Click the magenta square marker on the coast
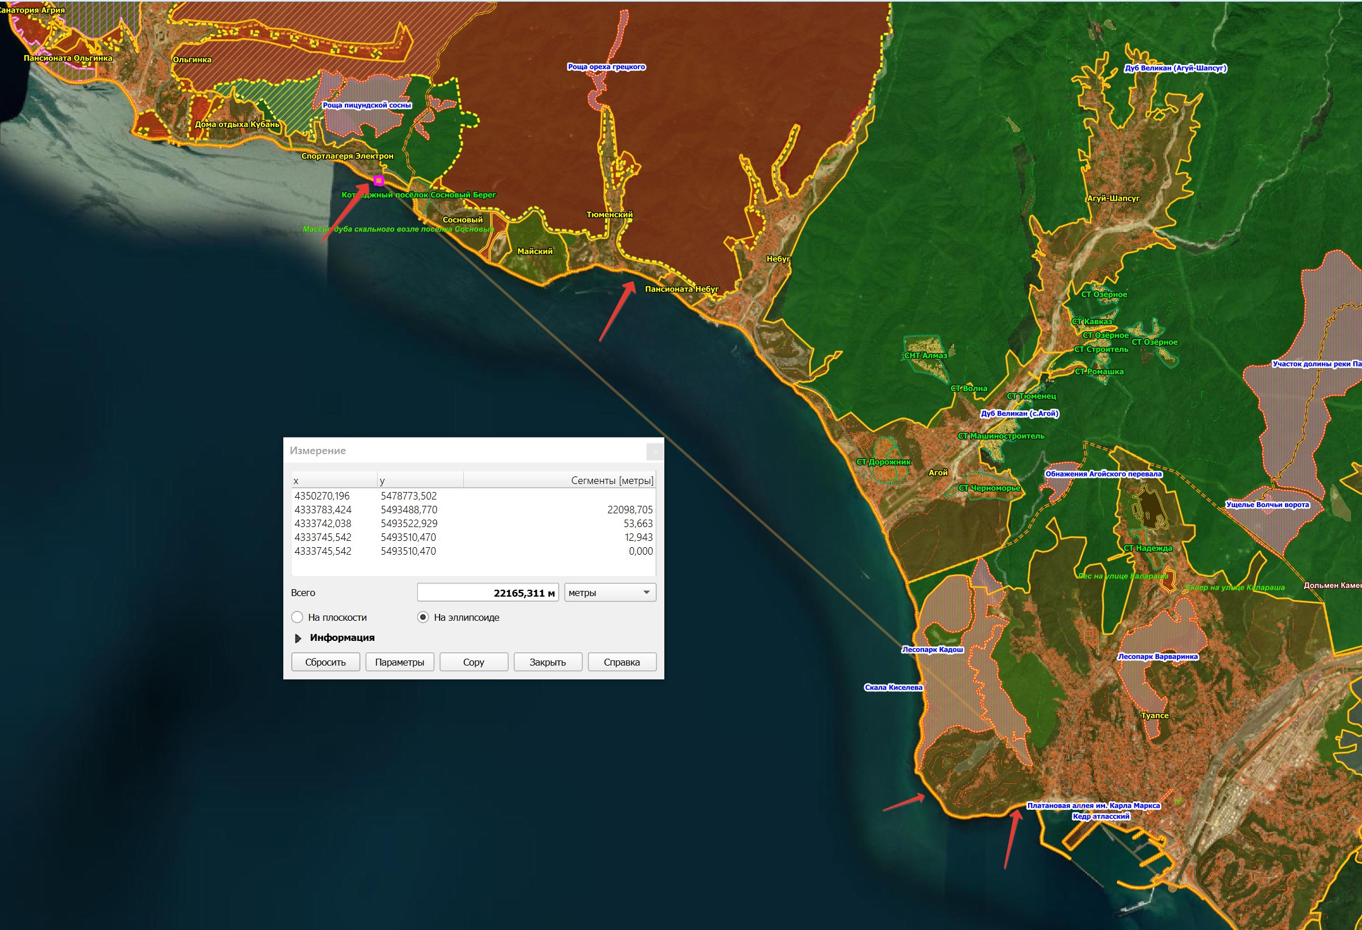The width and height of the screenshot is (1362, 930). click(x=379, y=180)
